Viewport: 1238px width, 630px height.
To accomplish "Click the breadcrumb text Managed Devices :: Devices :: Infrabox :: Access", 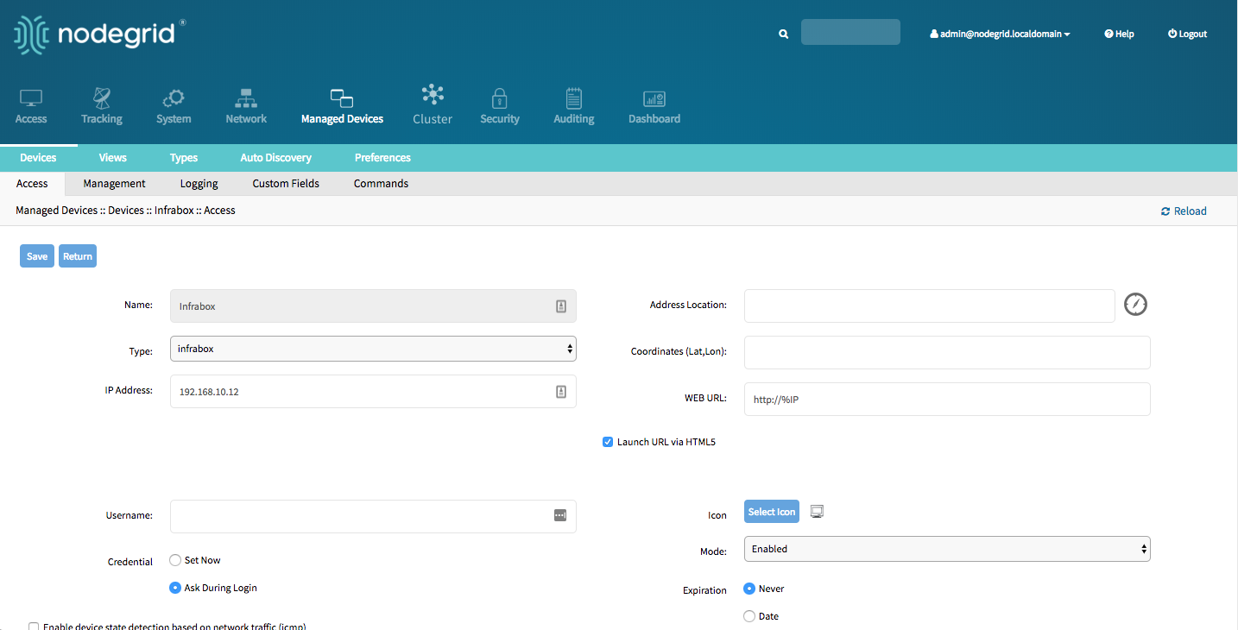I will pos(125,211).
